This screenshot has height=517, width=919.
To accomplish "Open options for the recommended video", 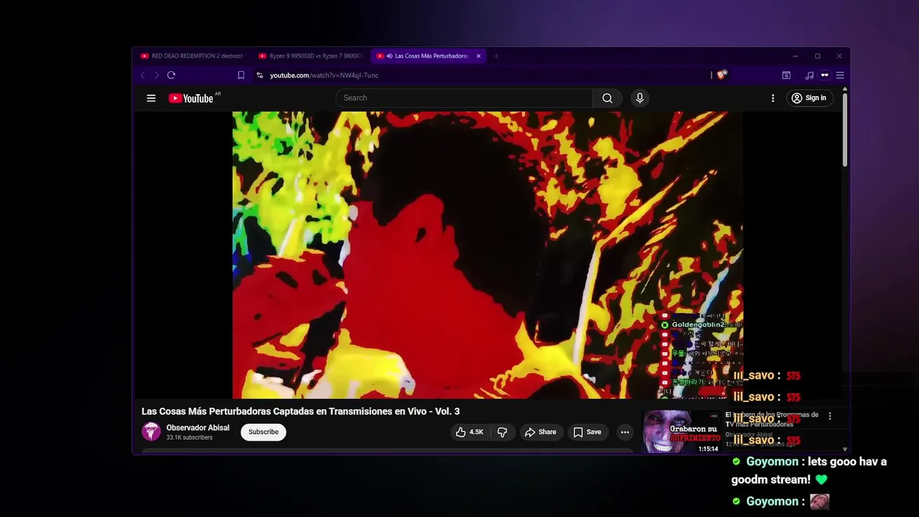I will [x=830, y=416].
